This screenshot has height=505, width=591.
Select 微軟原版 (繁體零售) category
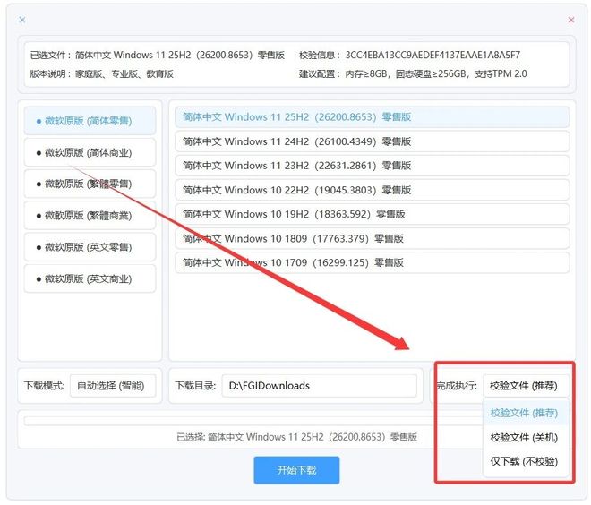90,184
